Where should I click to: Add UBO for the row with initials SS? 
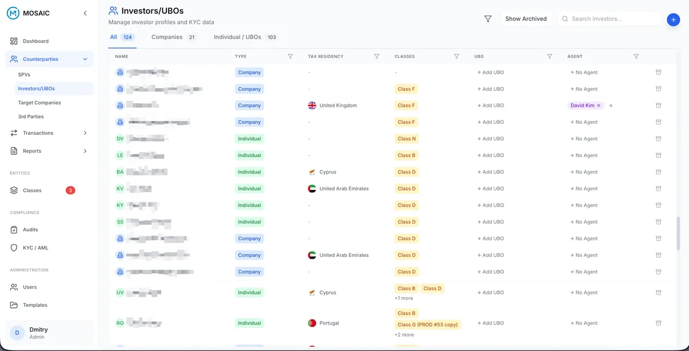pos(490,222)
